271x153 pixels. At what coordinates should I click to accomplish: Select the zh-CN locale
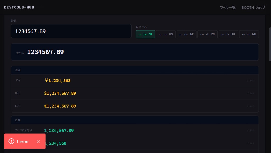pyautogui.click(x=207, y=34)
